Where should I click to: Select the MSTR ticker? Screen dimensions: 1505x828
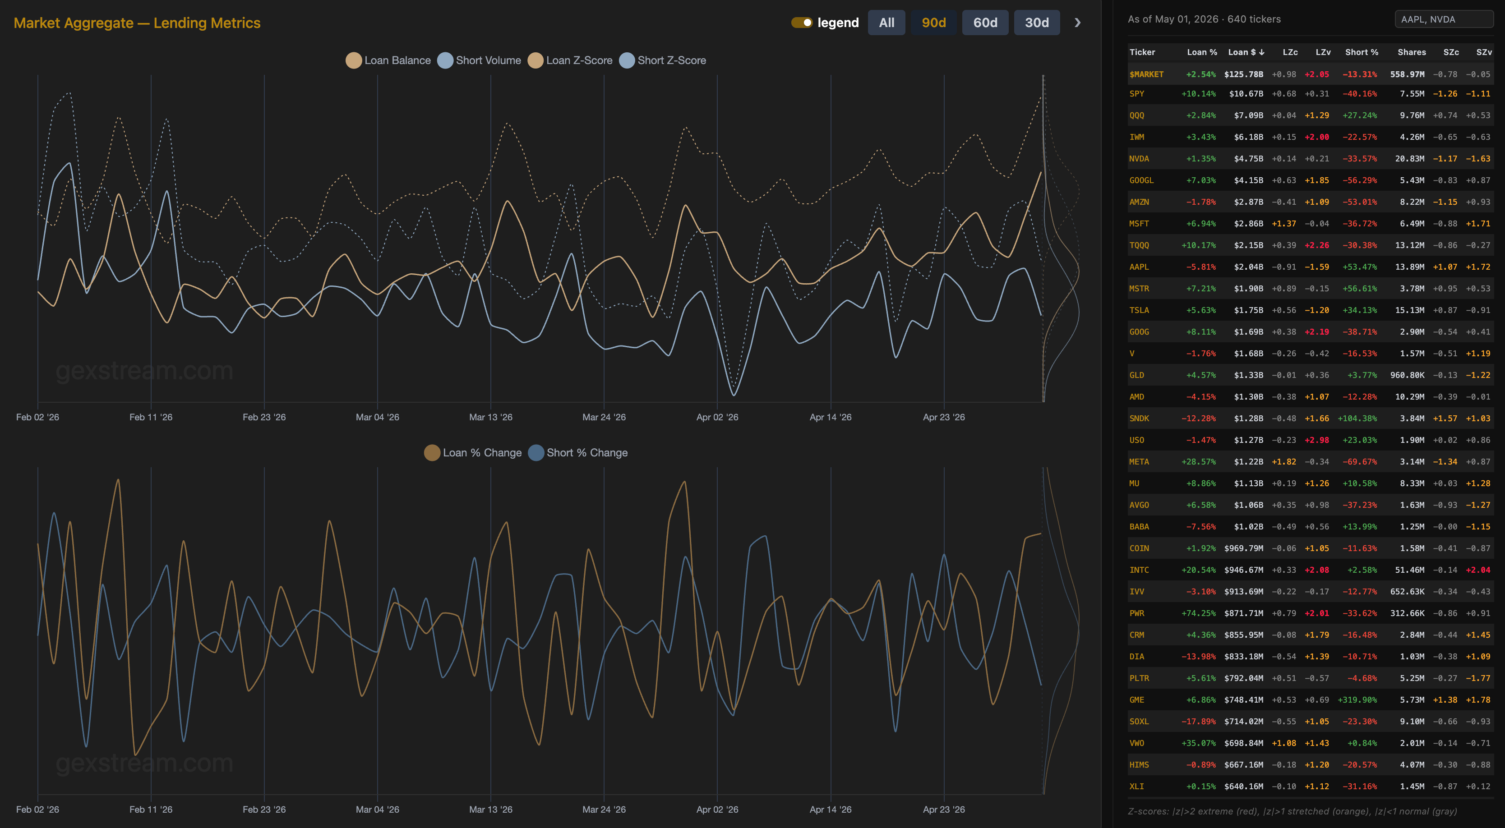[x=1139, y=289]
